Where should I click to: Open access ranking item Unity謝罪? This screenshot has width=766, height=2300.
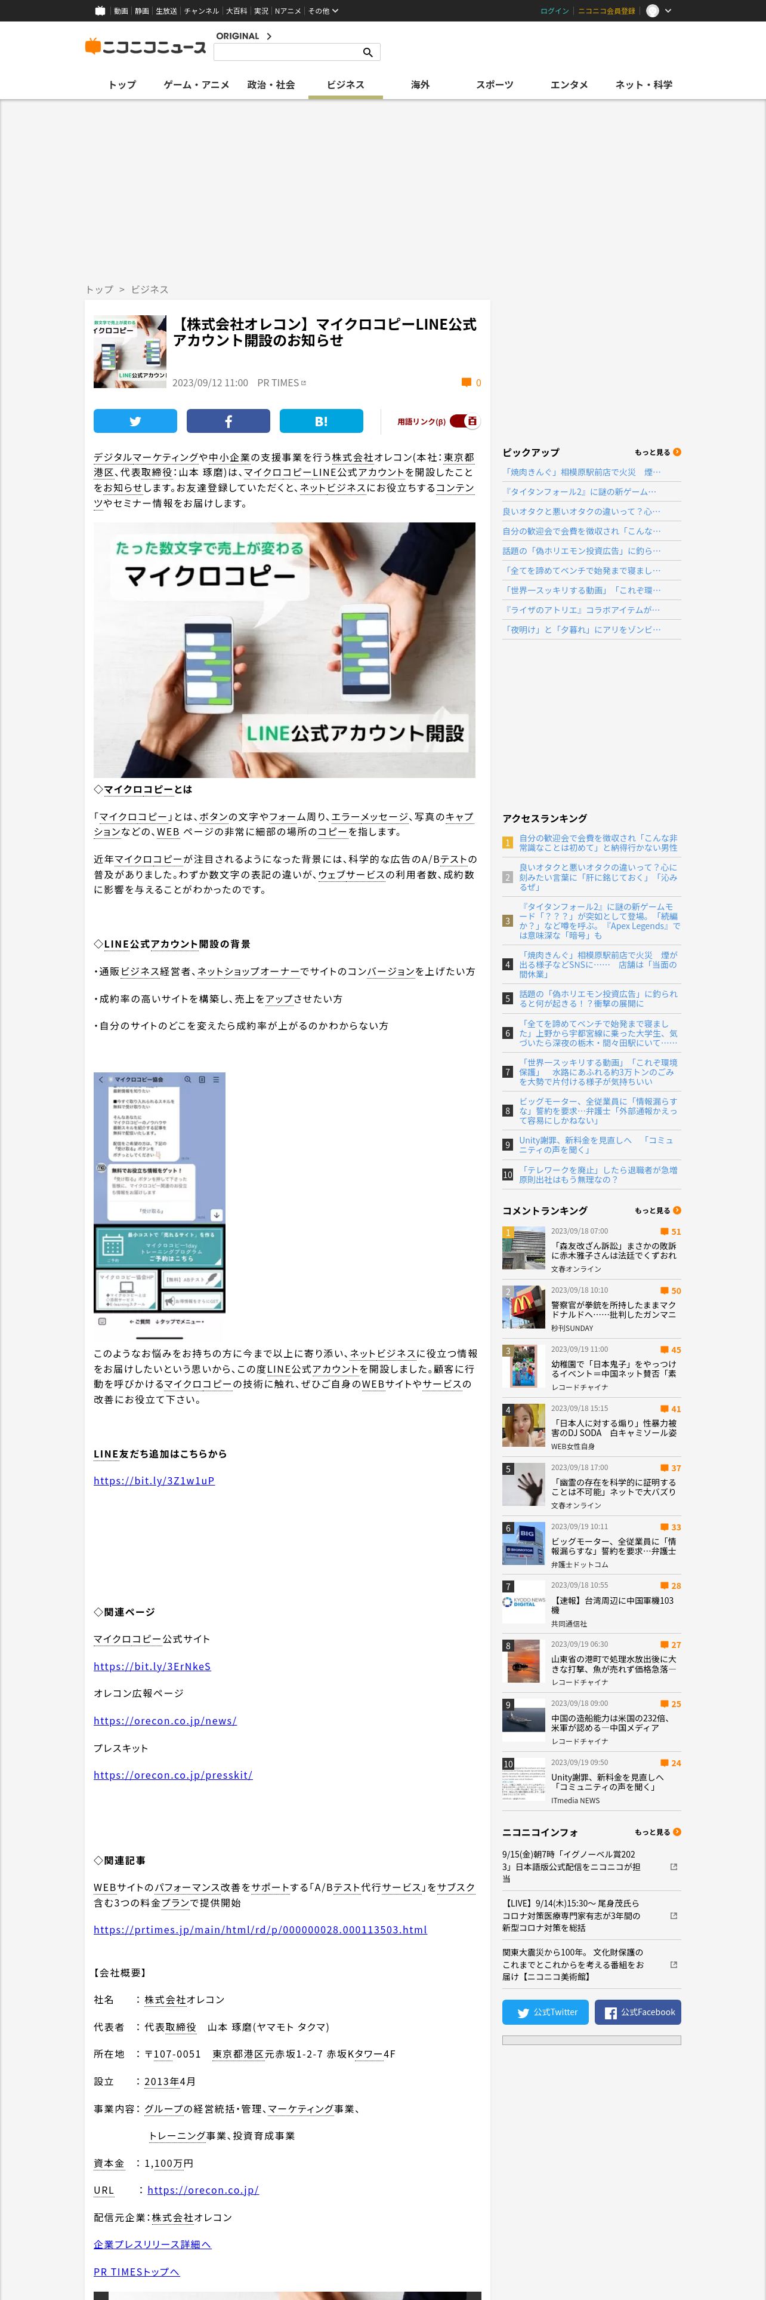tap(597, 1145)
